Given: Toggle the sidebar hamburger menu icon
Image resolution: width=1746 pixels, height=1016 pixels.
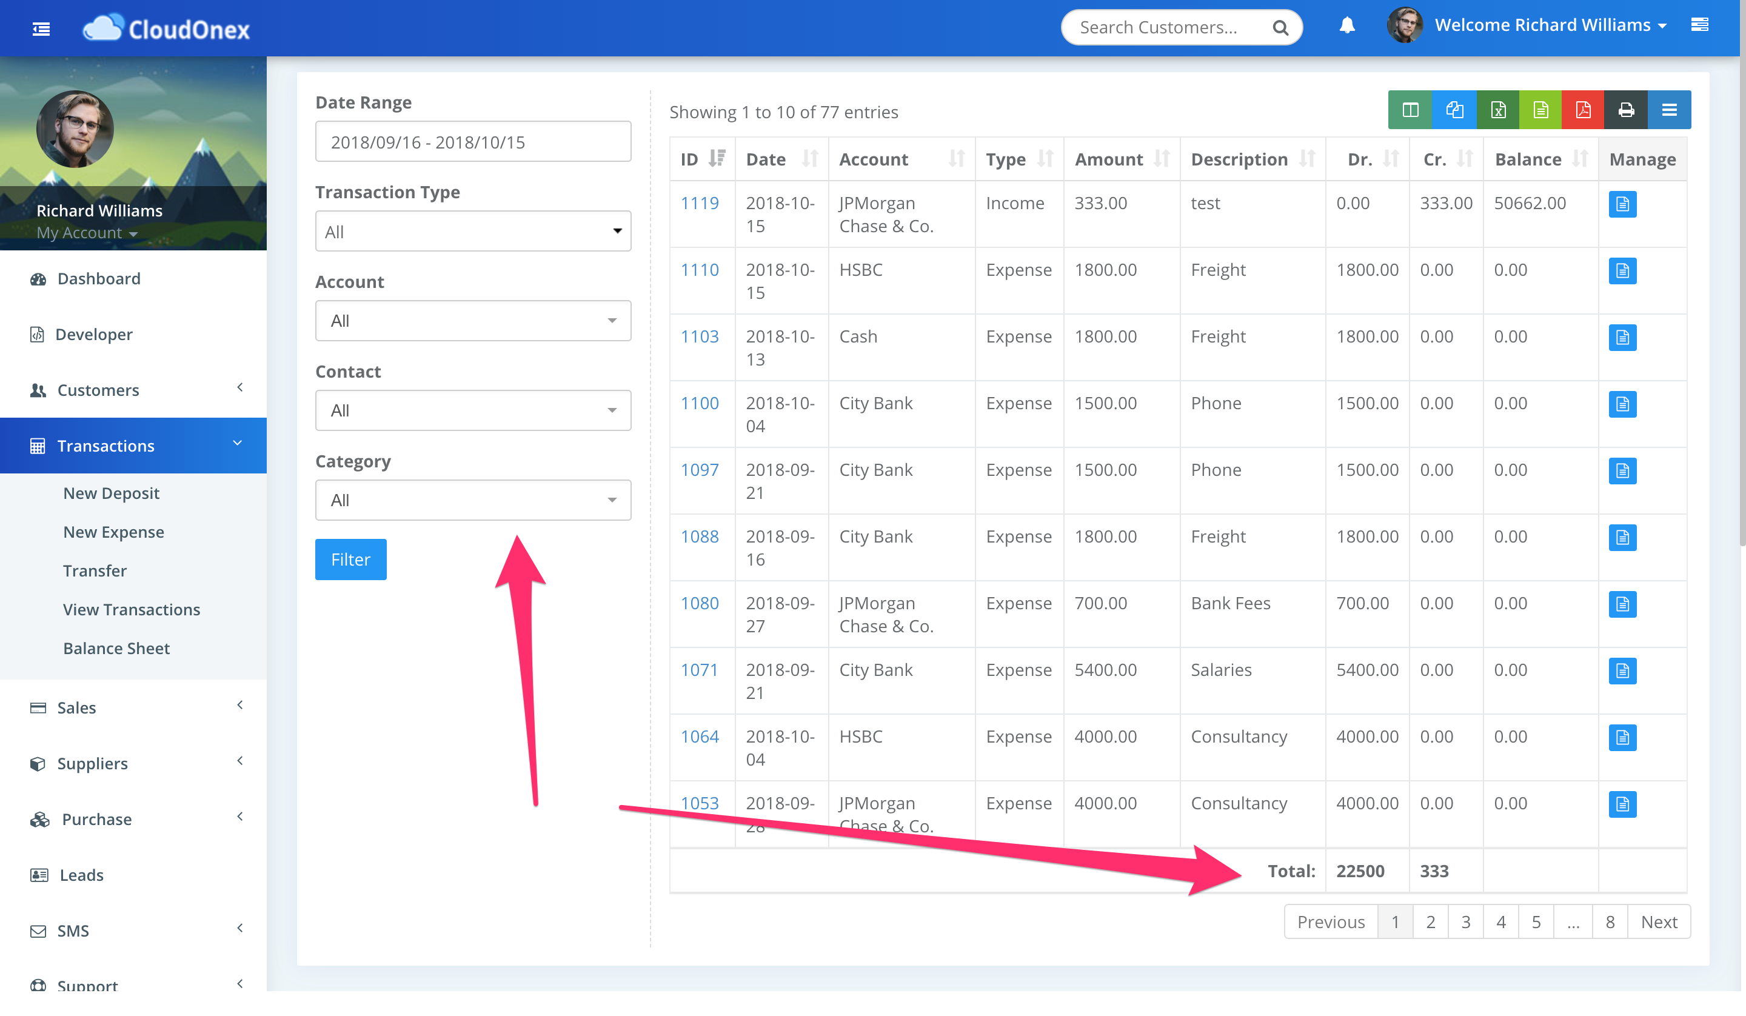Looking at the screenshot, I should [41, 28].
